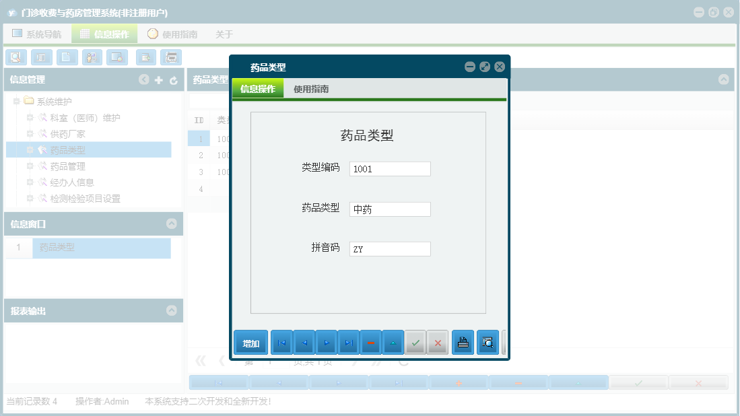Screen dimensions: 740x416
Task: Jump to first record in the 药品类型 dialog
Action: (x=281, y=343)
